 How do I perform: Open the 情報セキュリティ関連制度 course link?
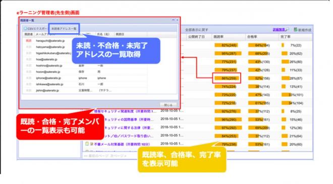(125, 111)
